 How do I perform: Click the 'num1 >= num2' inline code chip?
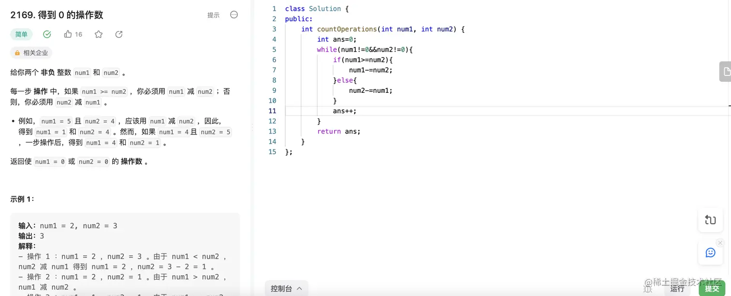104,91
